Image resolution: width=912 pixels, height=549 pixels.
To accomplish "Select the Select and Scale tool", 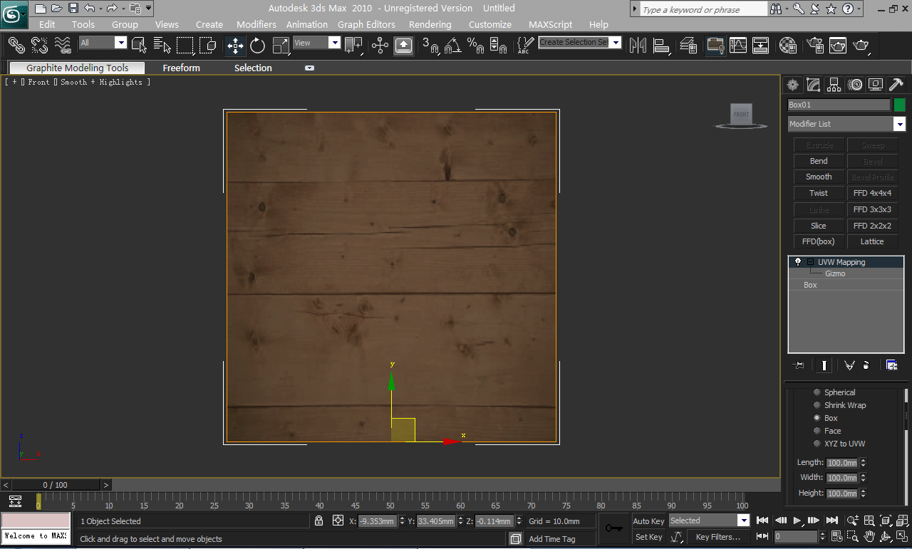I will pos(281,46).
